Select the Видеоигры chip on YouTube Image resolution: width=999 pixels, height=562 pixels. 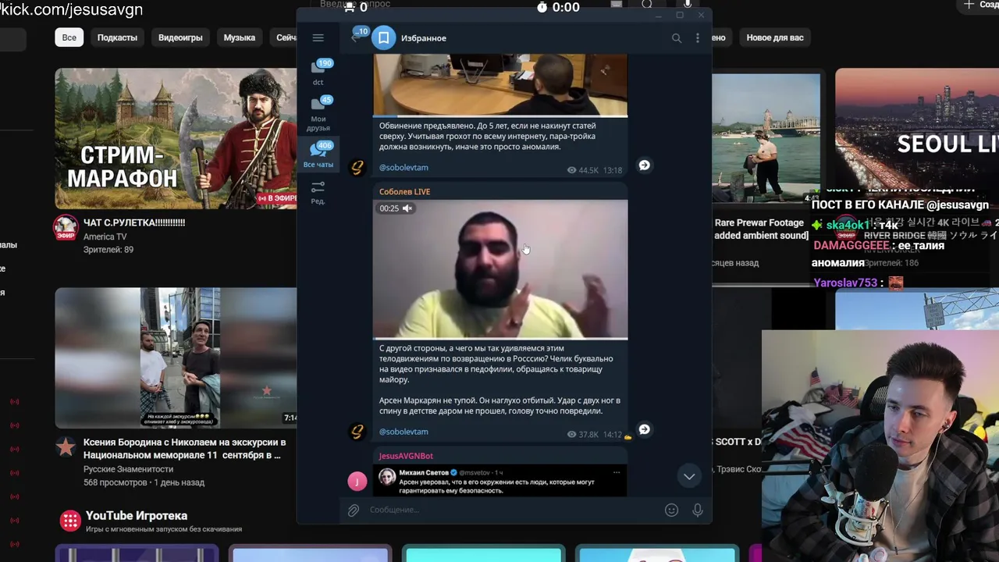pos(180,37)
